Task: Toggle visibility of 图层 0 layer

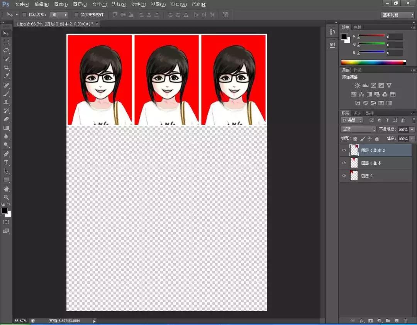Action: [x=344, y=176]
